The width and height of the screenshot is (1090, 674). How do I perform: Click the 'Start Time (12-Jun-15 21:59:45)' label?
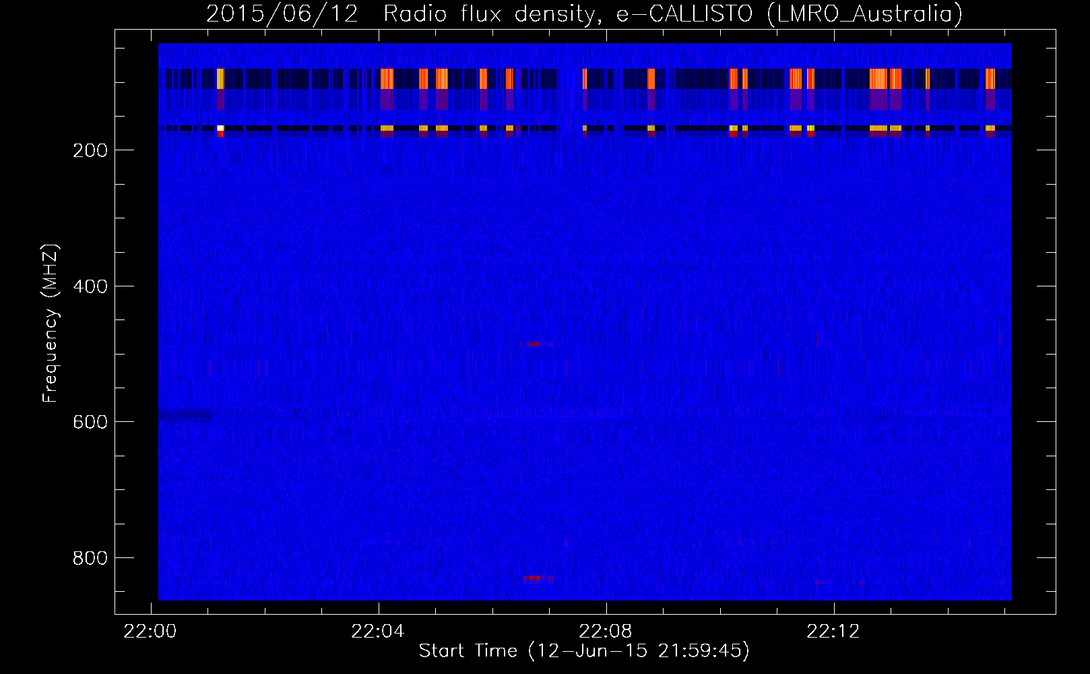[x=584, y=651]
